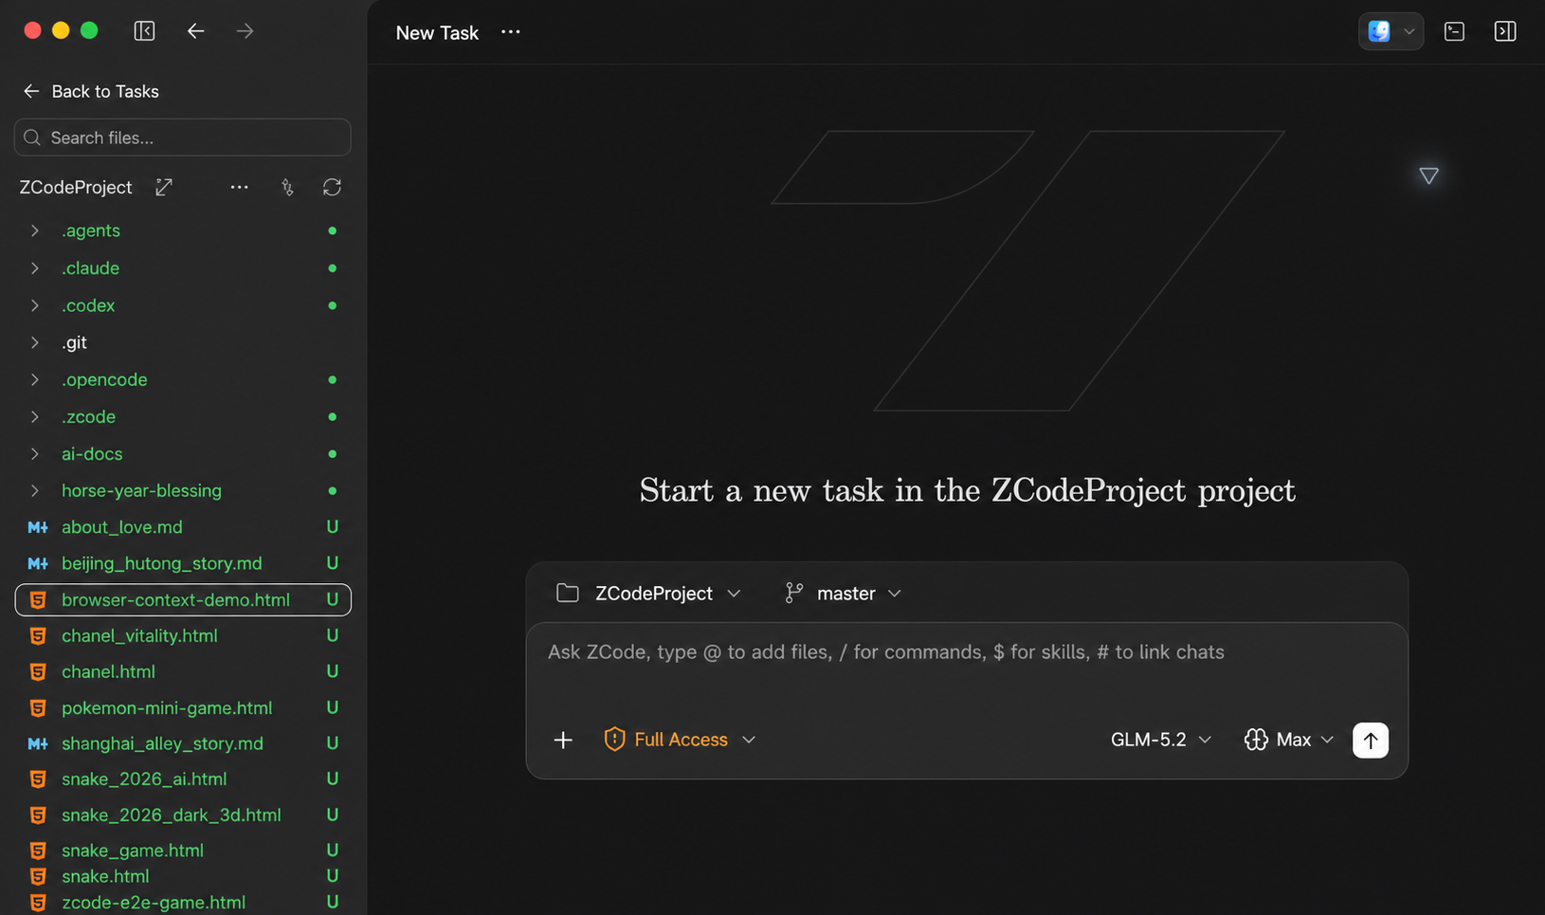Click the ZCodeProject tree header label
Viewport: 1545px width, 915px height.
(x=76, y=187)
